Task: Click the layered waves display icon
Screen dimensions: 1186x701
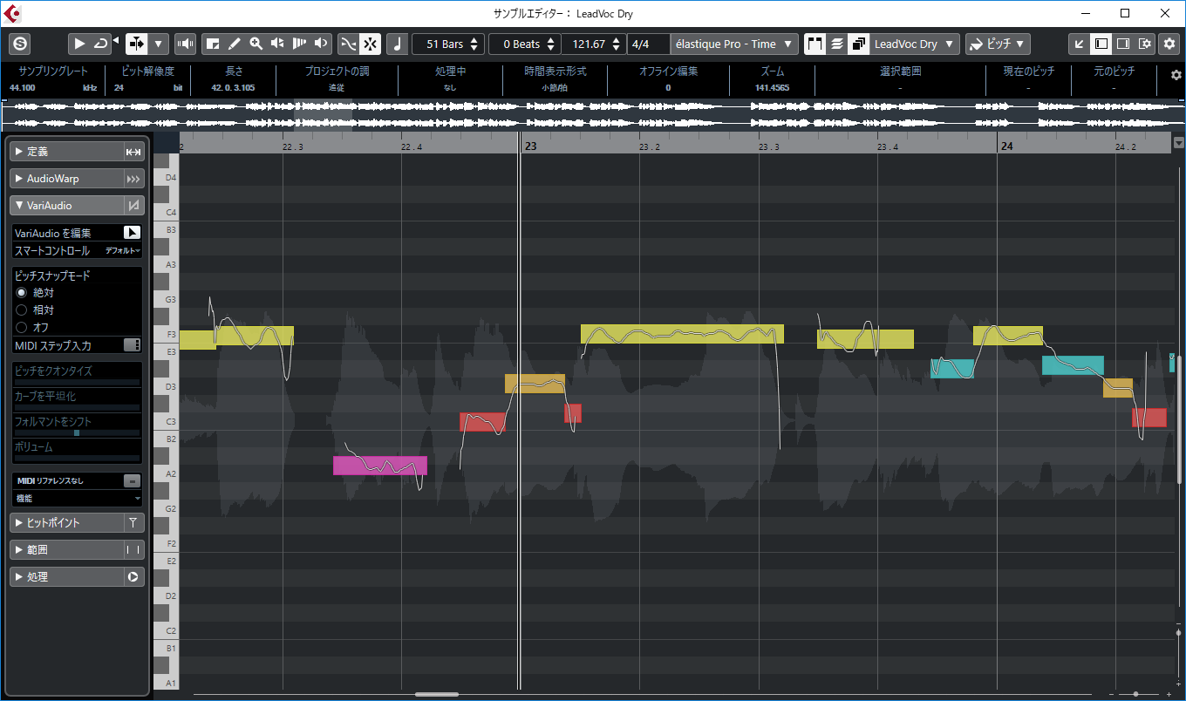Action: [x=836, y=44]
